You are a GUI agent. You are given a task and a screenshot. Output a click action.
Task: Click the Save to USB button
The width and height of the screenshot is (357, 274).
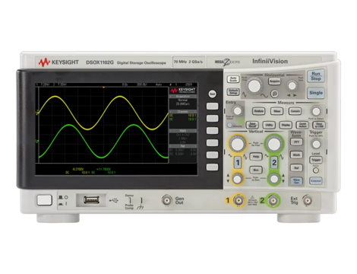coord(319,125)
